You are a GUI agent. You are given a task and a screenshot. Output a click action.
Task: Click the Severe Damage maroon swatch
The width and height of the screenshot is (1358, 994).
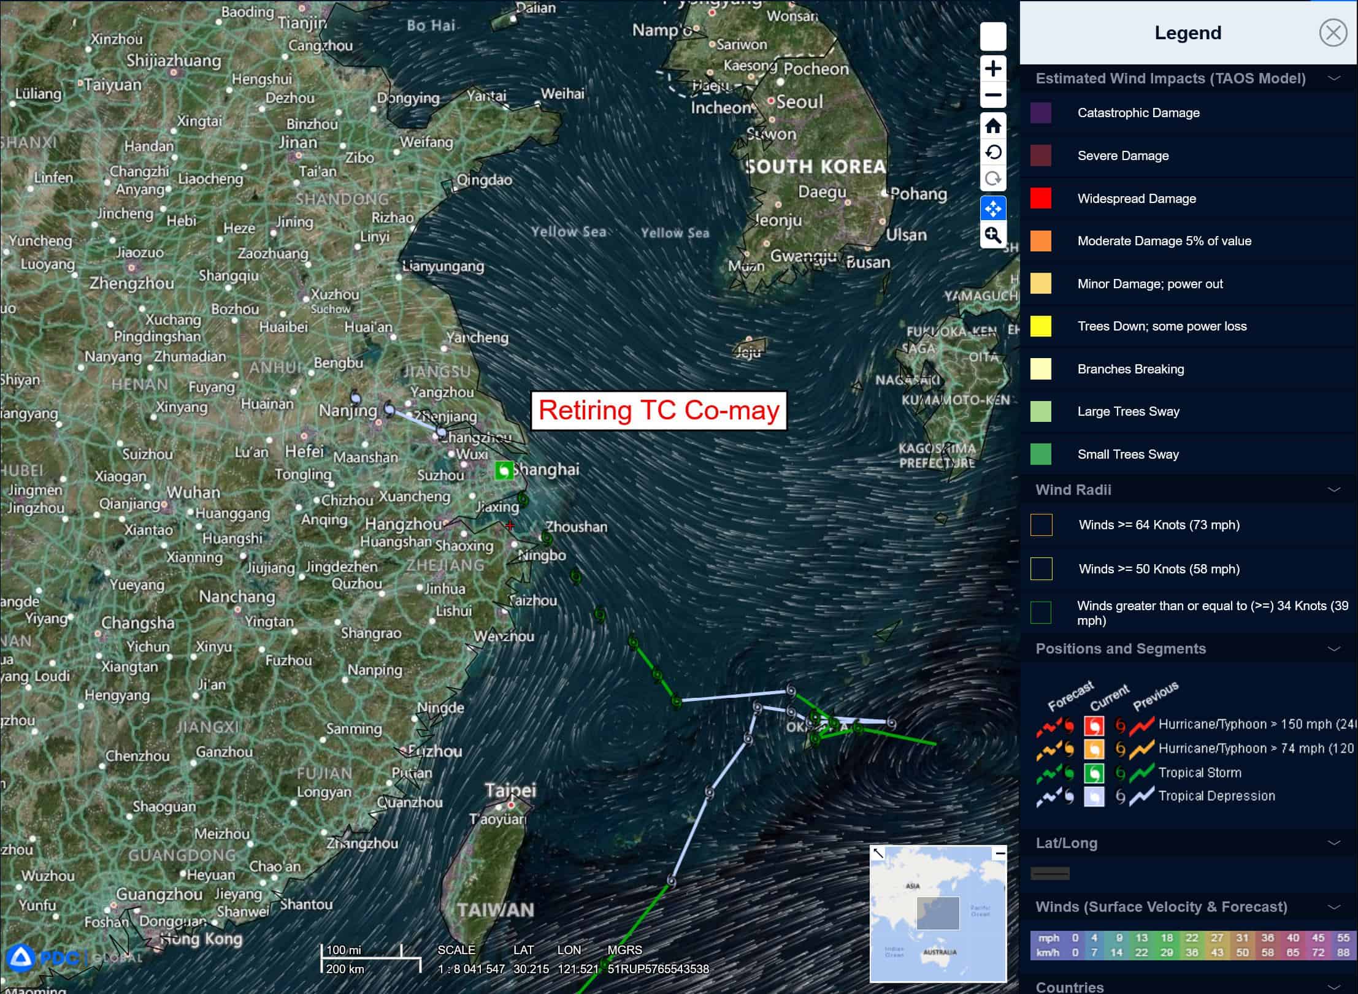(1041, 156)
